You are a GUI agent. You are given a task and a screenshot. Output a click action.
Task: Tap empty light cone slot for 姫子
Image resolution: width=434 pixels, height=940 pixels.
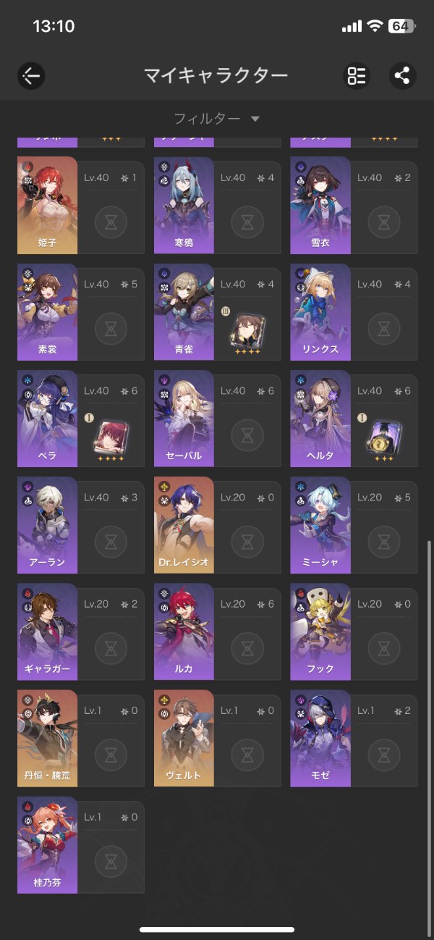111,222
